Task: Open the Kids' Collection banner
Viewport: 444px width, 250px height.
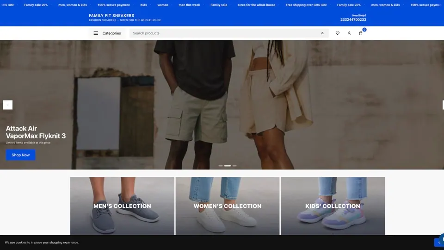Action: tap(333, 206)
